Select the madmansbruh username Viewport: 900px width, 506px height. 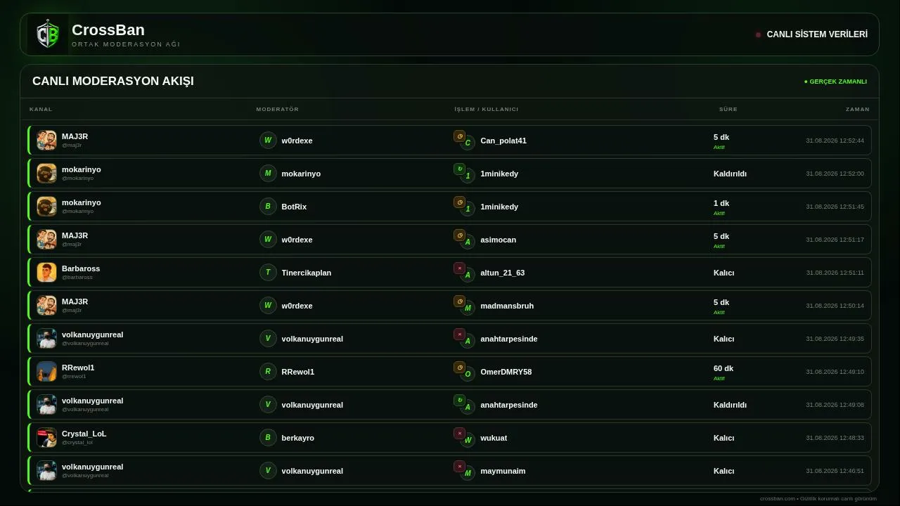[507, 306]
